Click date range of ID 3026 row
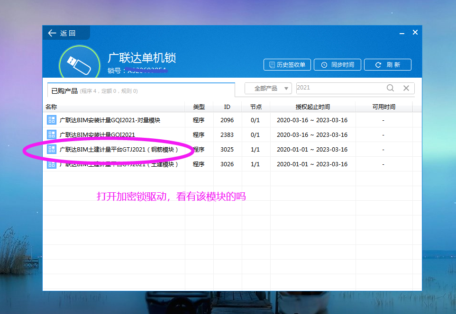This screenshot has height=314, width=456. (312, 164)
